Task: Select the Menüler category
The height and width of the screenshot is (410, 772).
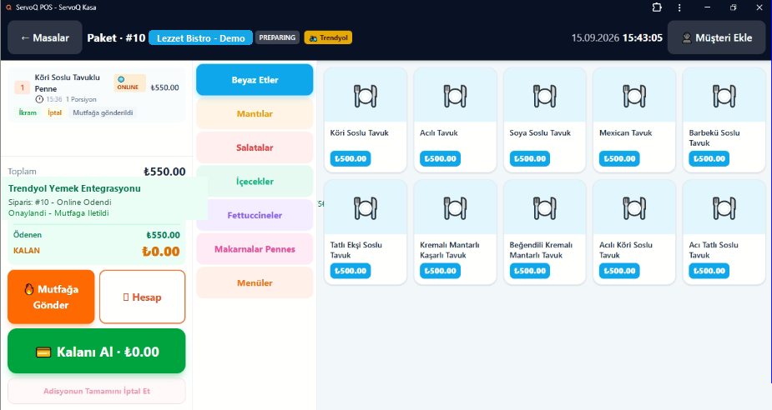Action: coord(255,282)
